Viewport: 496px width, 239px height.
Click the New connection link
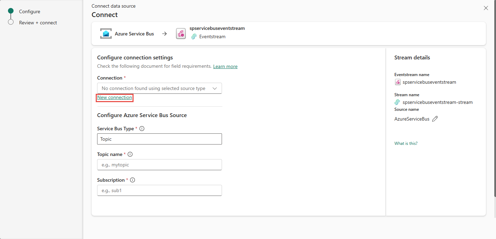(114, 98)
